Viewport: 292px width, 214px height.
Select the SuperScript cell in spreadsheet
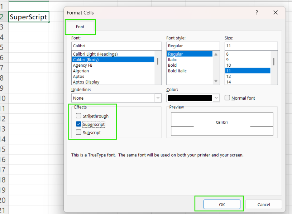tap(28, 17)
